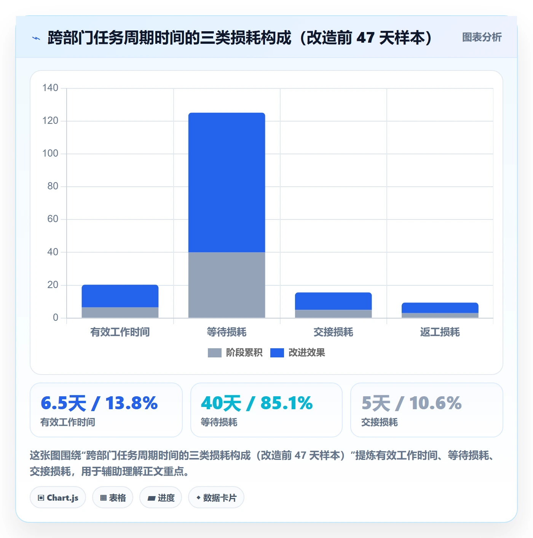Select the 40天 / 85.1% data card

click(x=266, y=410)
